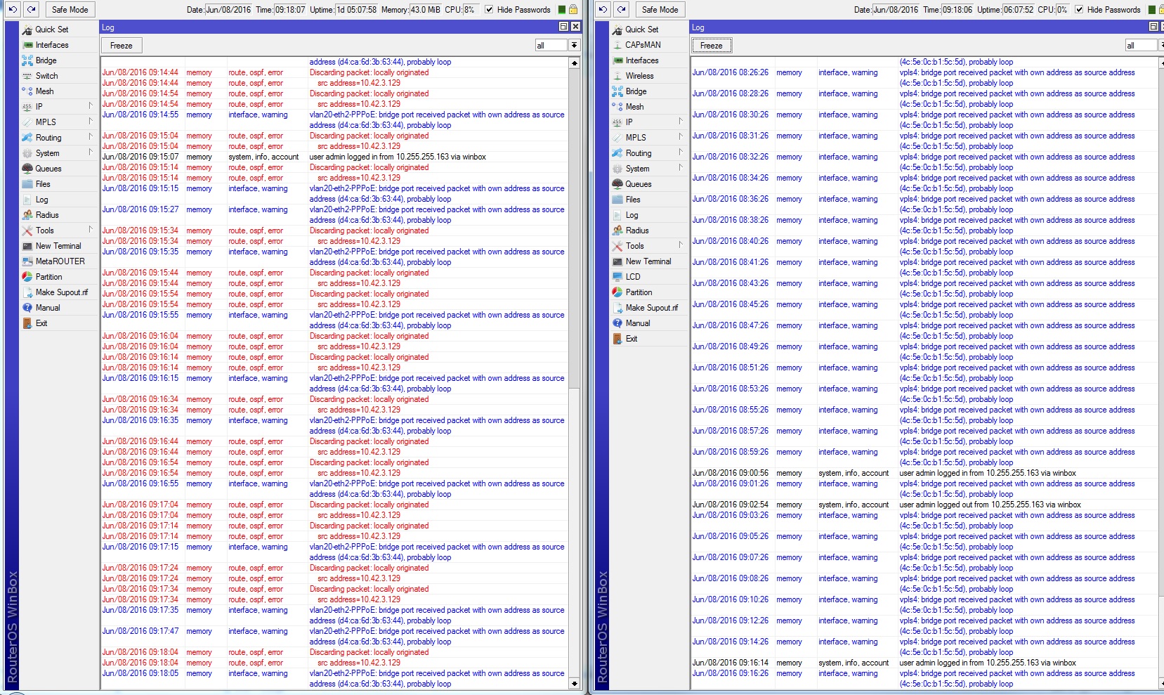The image size is (1164, 695).
Task: Freeze the log output on left router
Action: pyautogui.click(x=120, y=45)
